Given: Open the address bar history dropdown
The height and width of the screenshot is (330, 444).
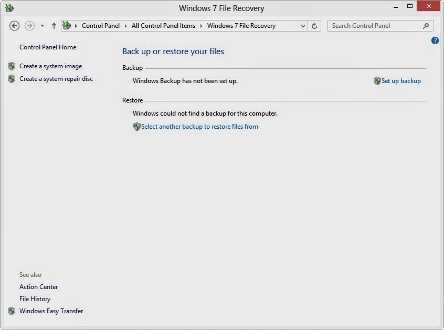Looking at the screenshot, I should pos(303,26).
